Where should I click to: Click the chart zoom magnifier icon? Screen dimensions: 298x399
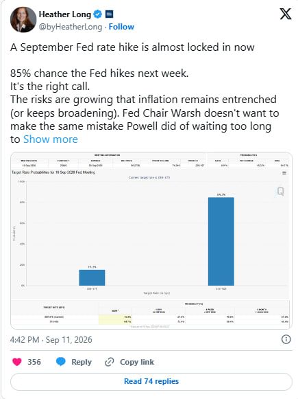pos(280,191)
